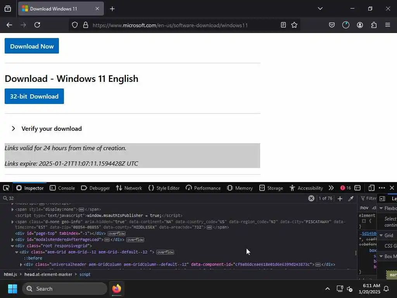This screenshot has height=298, width=397.
Task: Open the Windows Start menu
Action: coord(12,289)
